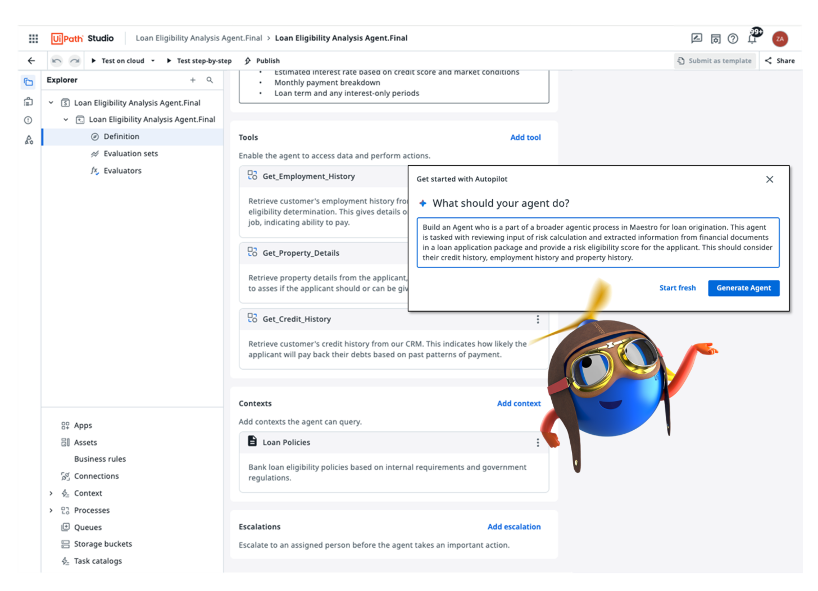The width and height of the screenshot is (818, 591).
Task: Click the Add tool link
Action: coord(525,138)
